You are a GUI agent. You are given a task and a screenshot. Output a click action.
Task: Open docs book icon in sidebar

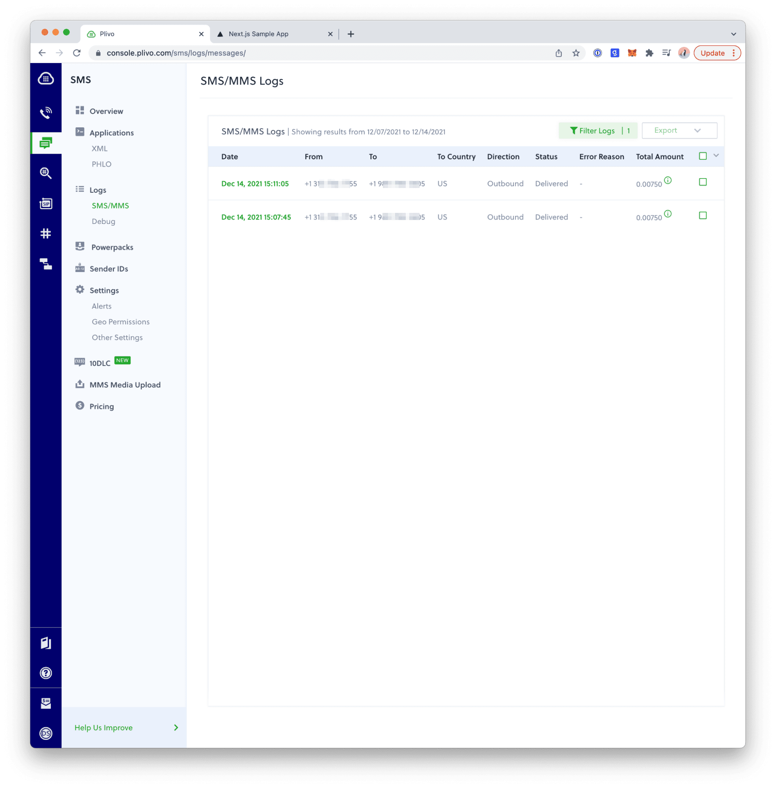(x=46, y=643)
